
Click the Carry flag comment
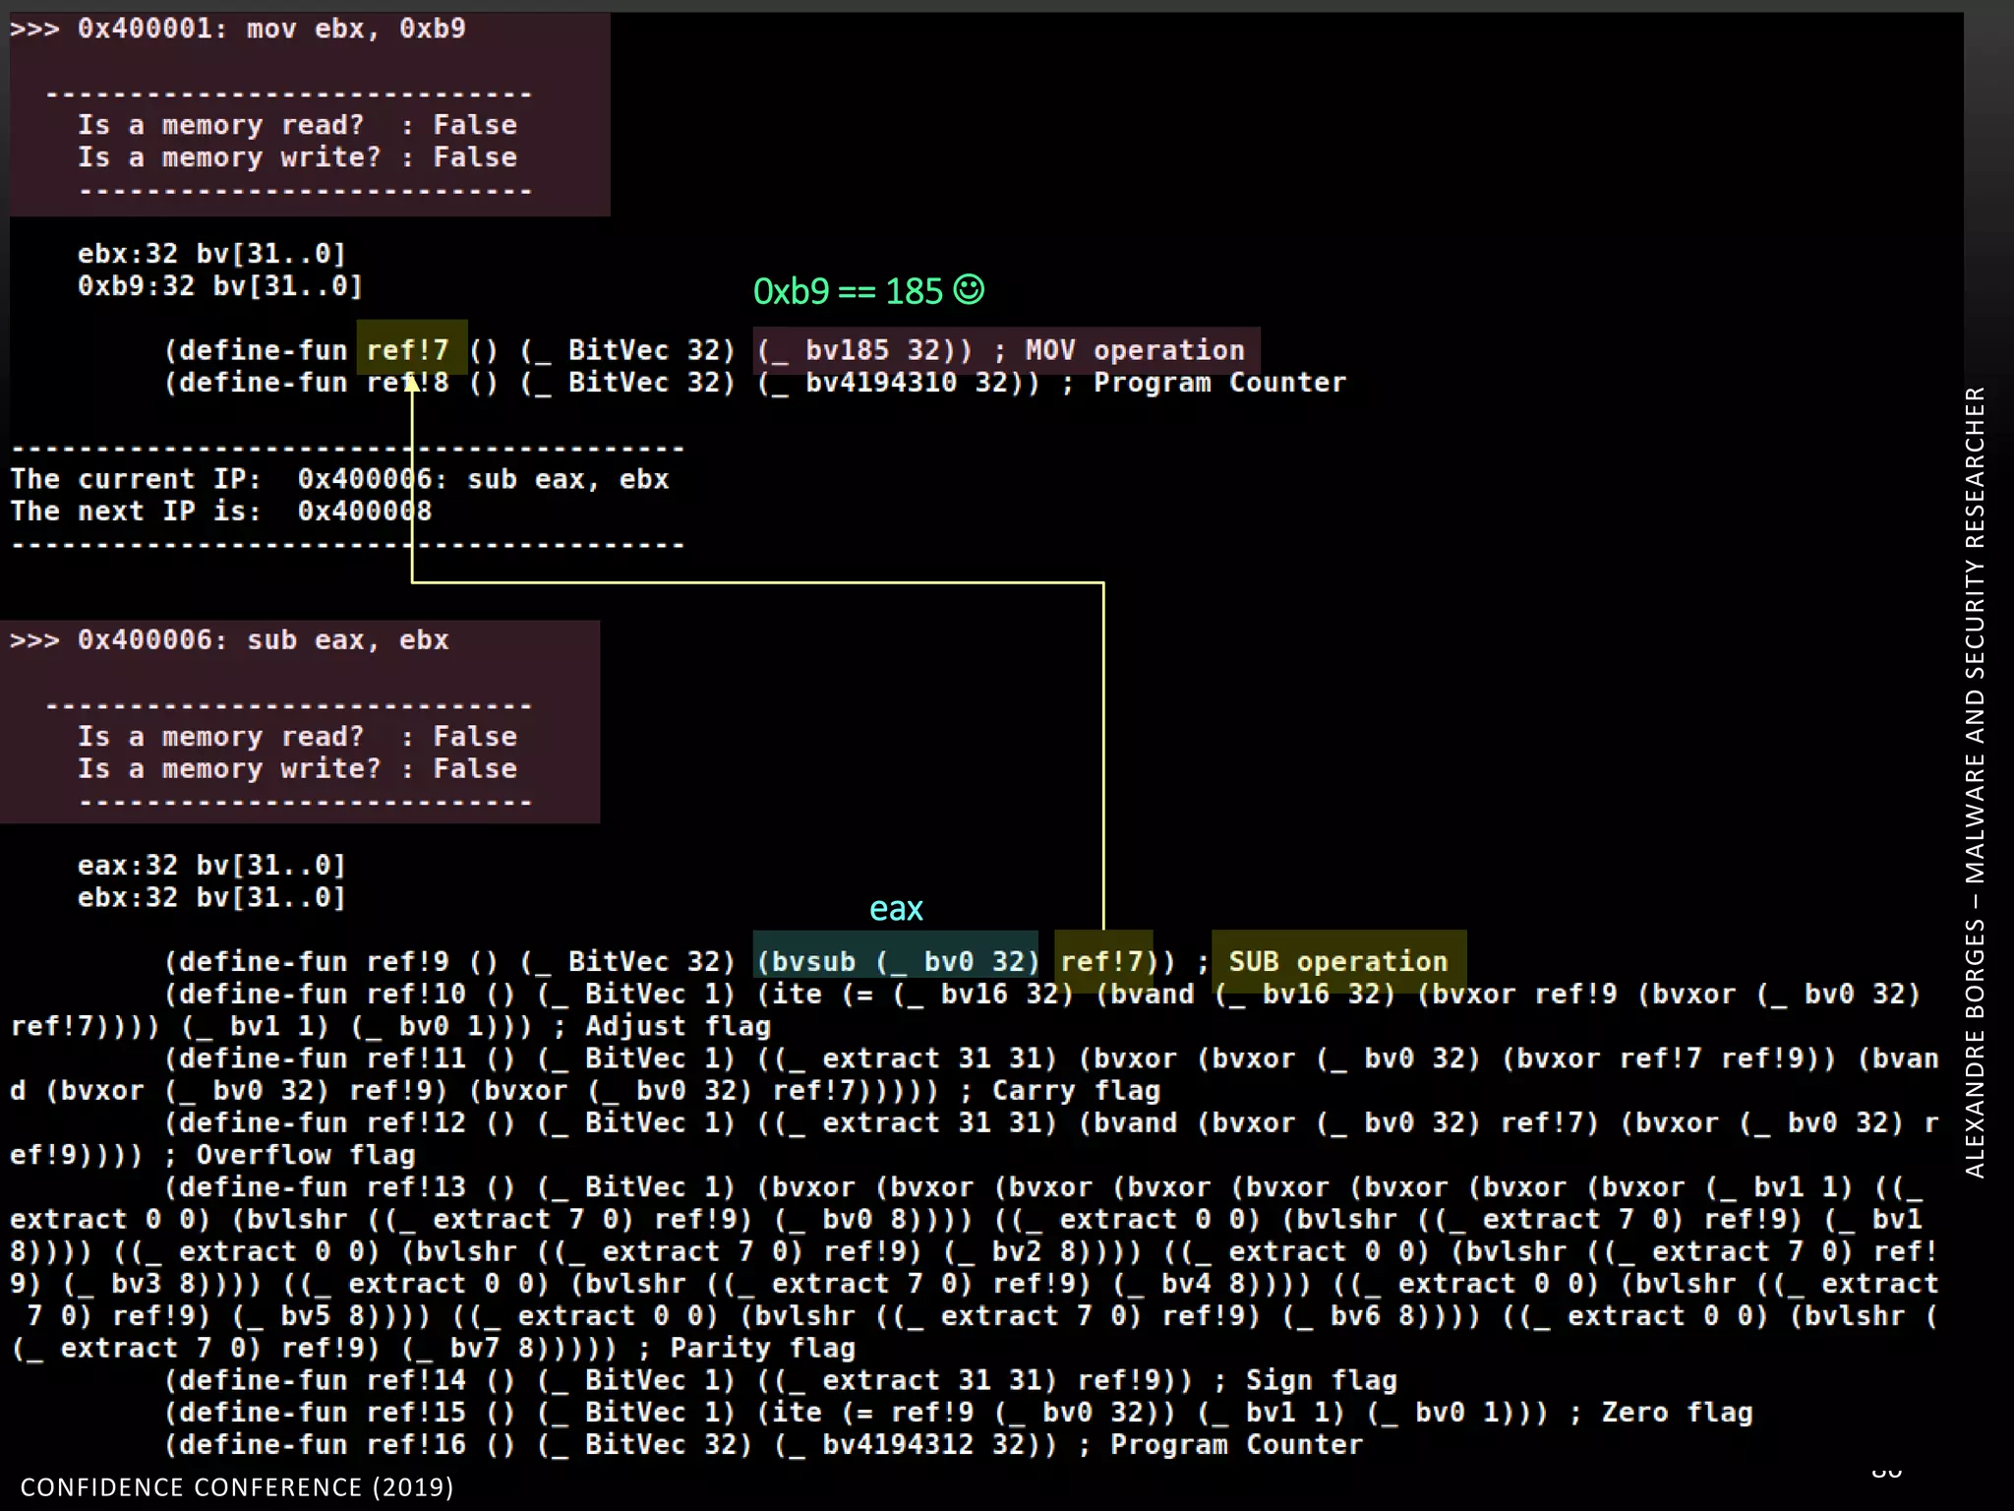(x=1076, y=1090)
